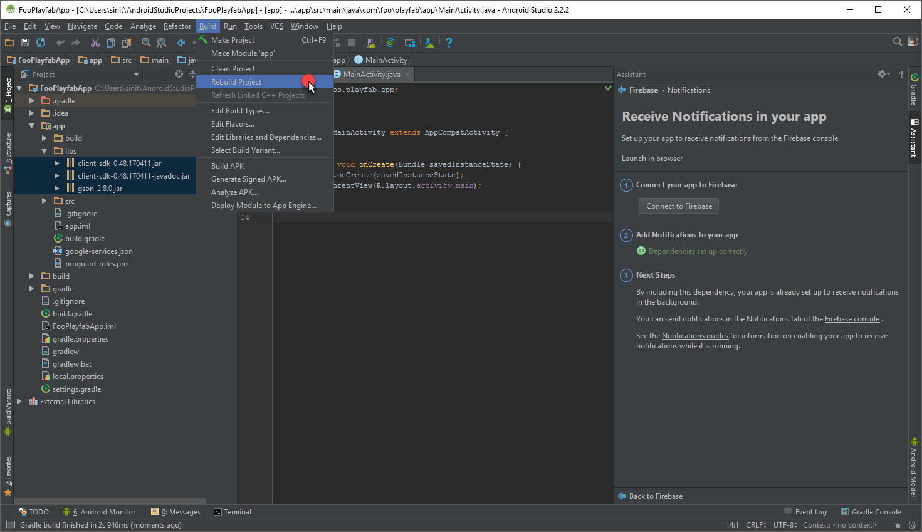Screen dimensions: 922x532
Task: Select Clean Project menu entry
Action: [x=265, y=69]
